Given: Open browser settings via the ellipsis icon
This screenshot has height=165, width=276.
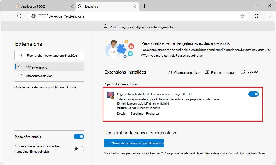Looking at the screenshot, I should [x=269, y=16].
